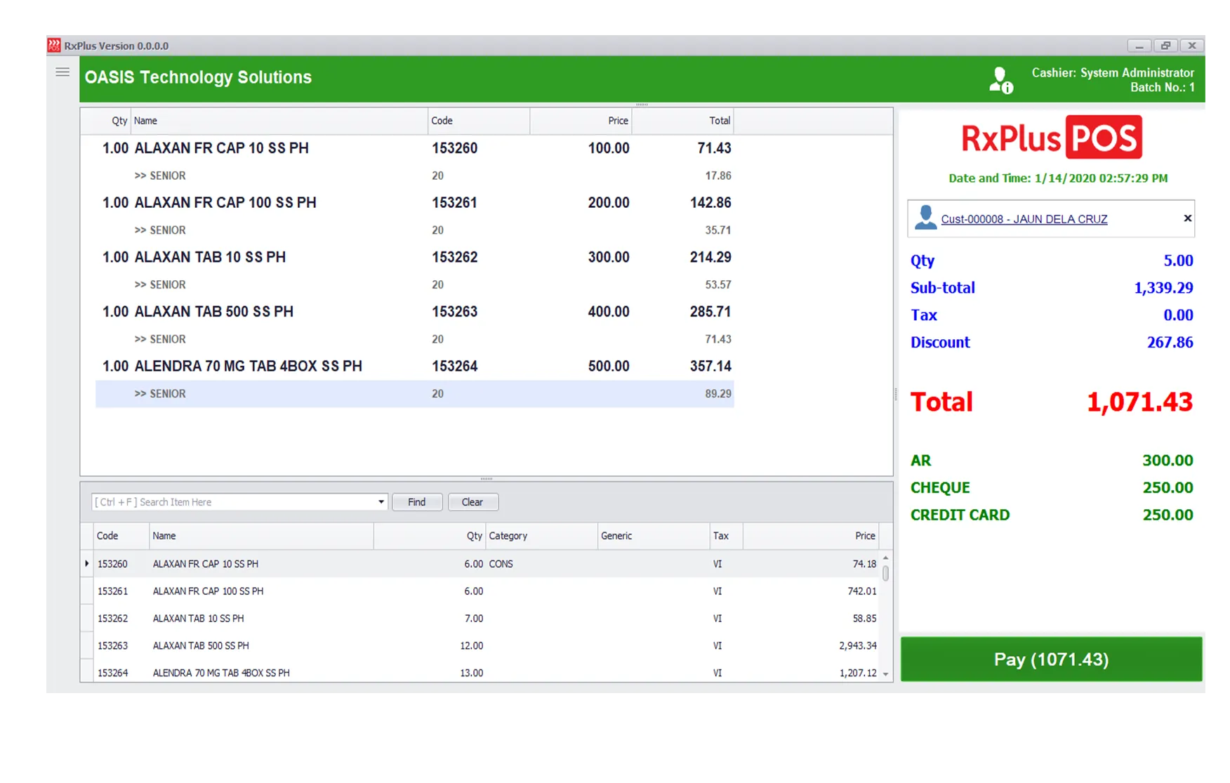The height and width of the screenshot is (783, 1230).
Task: Sort cart by Name column header
Action: point(279,121)
